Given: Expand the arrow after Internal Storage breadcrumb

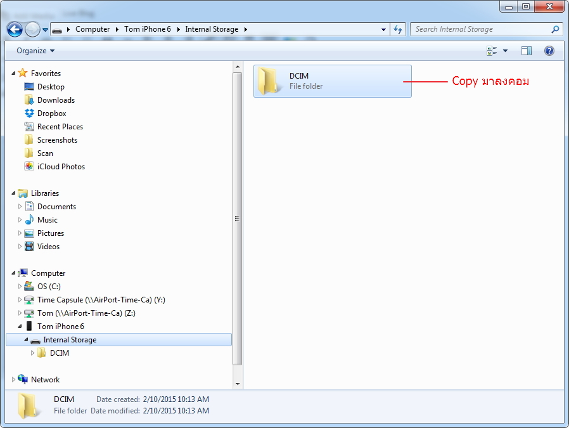Looking at the screenshot, I should (246, 29).
